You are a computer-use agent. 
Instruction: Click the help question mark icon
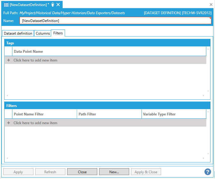point(207,172)
